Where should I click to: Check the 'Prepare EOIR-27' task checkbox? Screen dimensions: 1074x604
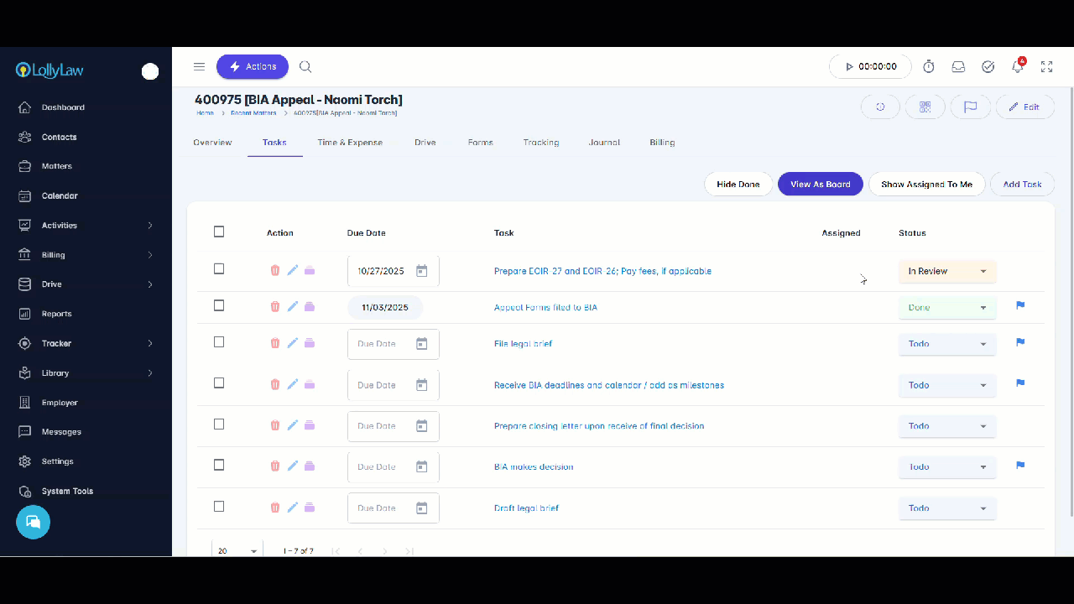click(x=219, y=269)
